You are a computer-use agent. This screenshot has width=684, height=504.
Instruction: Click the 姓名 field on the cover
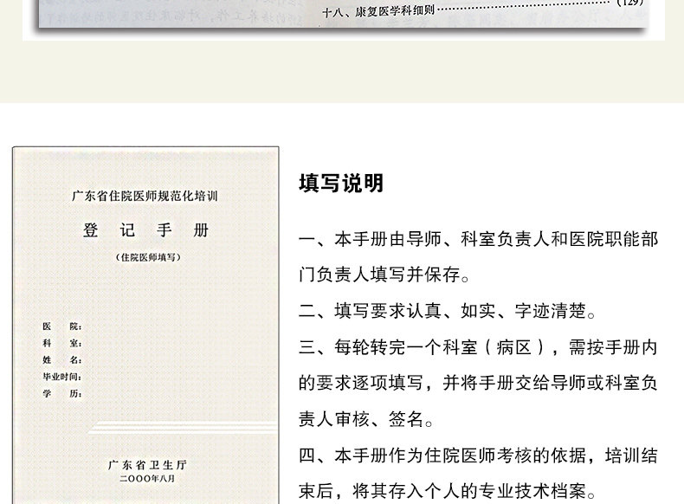62,360
